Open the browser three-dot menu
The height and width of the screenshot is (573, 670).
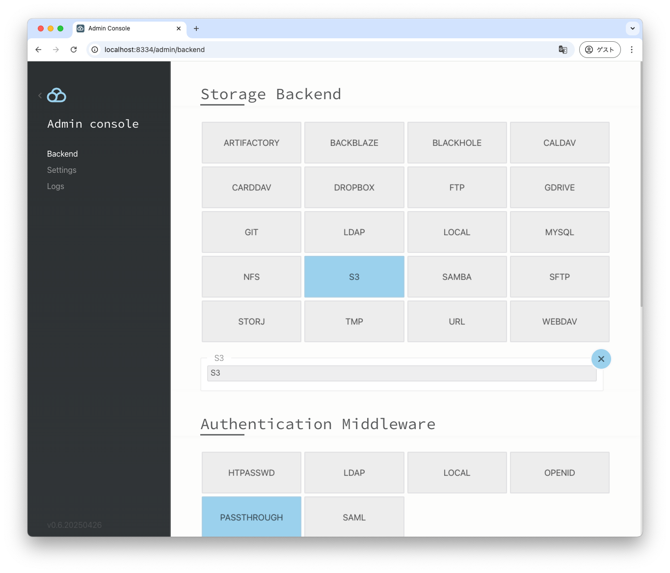click(x=632, y=50)
